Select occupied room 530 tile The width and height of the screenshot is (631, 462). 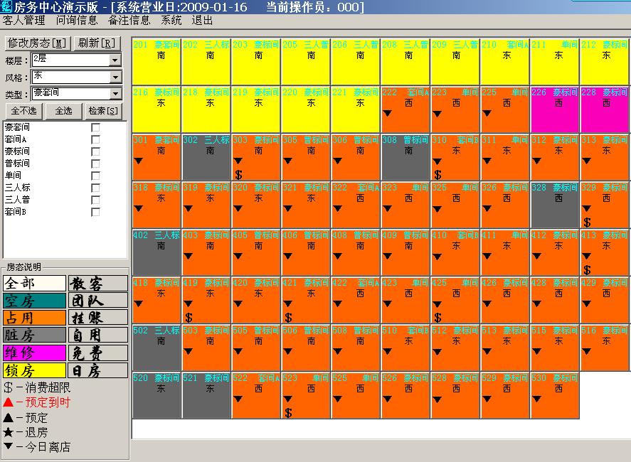(x=555, y=396)
